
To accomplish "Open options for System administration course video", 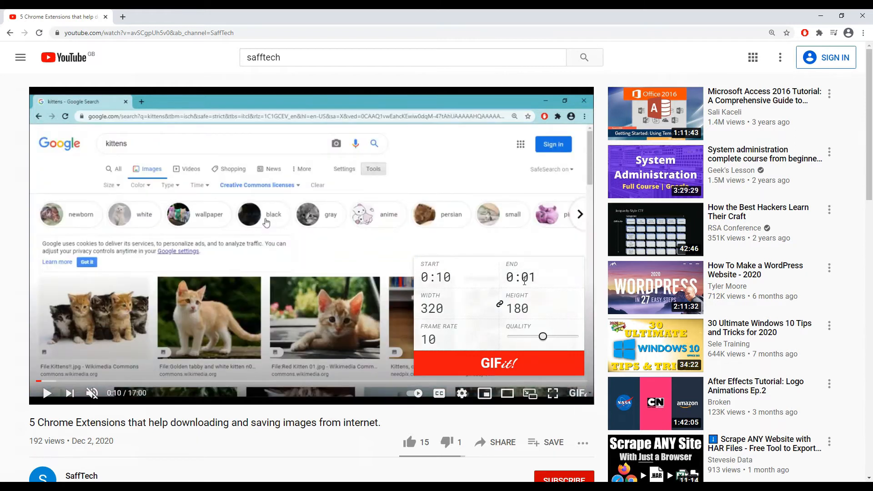I will click(x=829, y=152).
